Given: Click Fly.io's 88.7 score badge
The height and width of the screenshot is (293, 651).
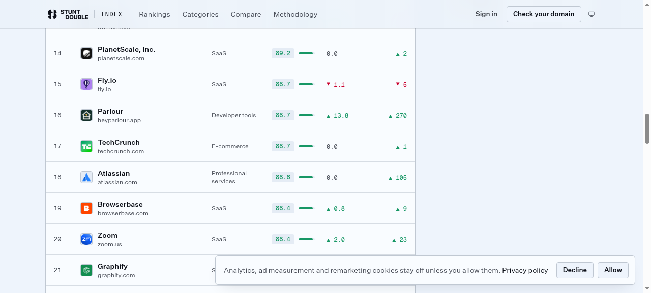Looking at the screenshot, I should 283,84.
